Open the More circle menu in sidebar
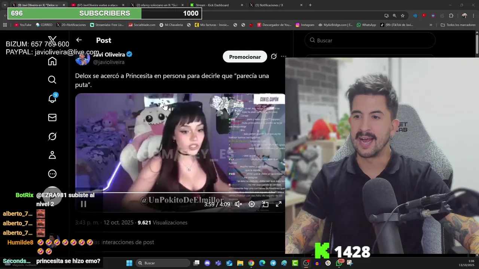 pyautogui.click(x=52, y=174)
